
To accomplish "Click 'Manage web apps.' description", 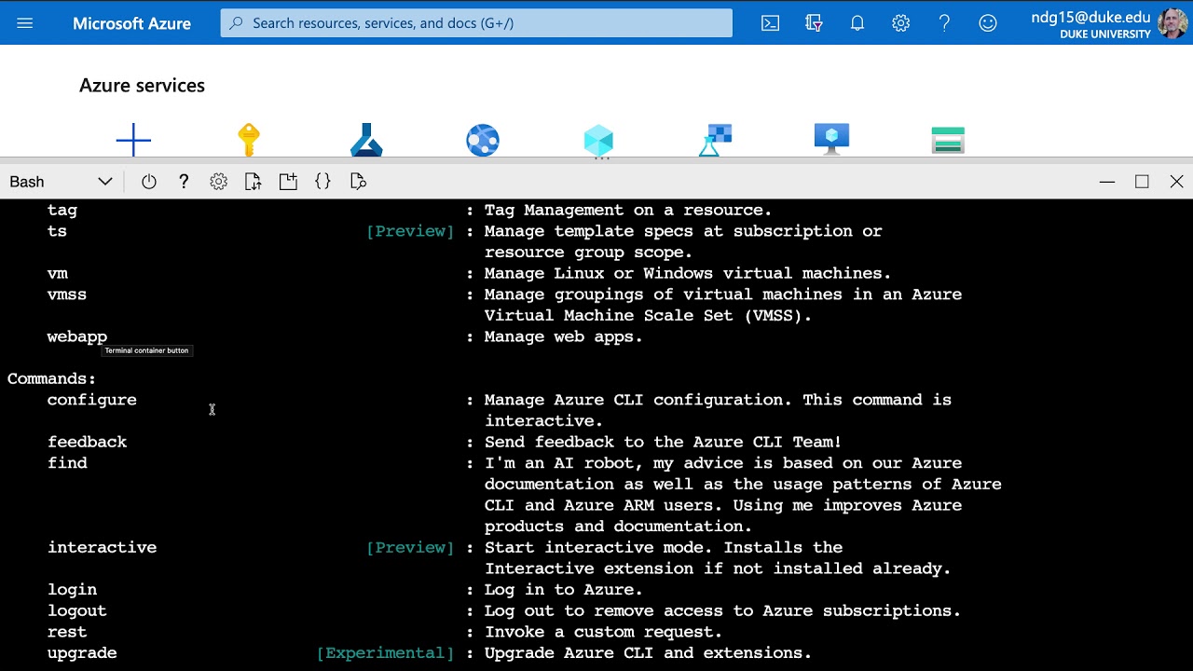I will [563, 336].
